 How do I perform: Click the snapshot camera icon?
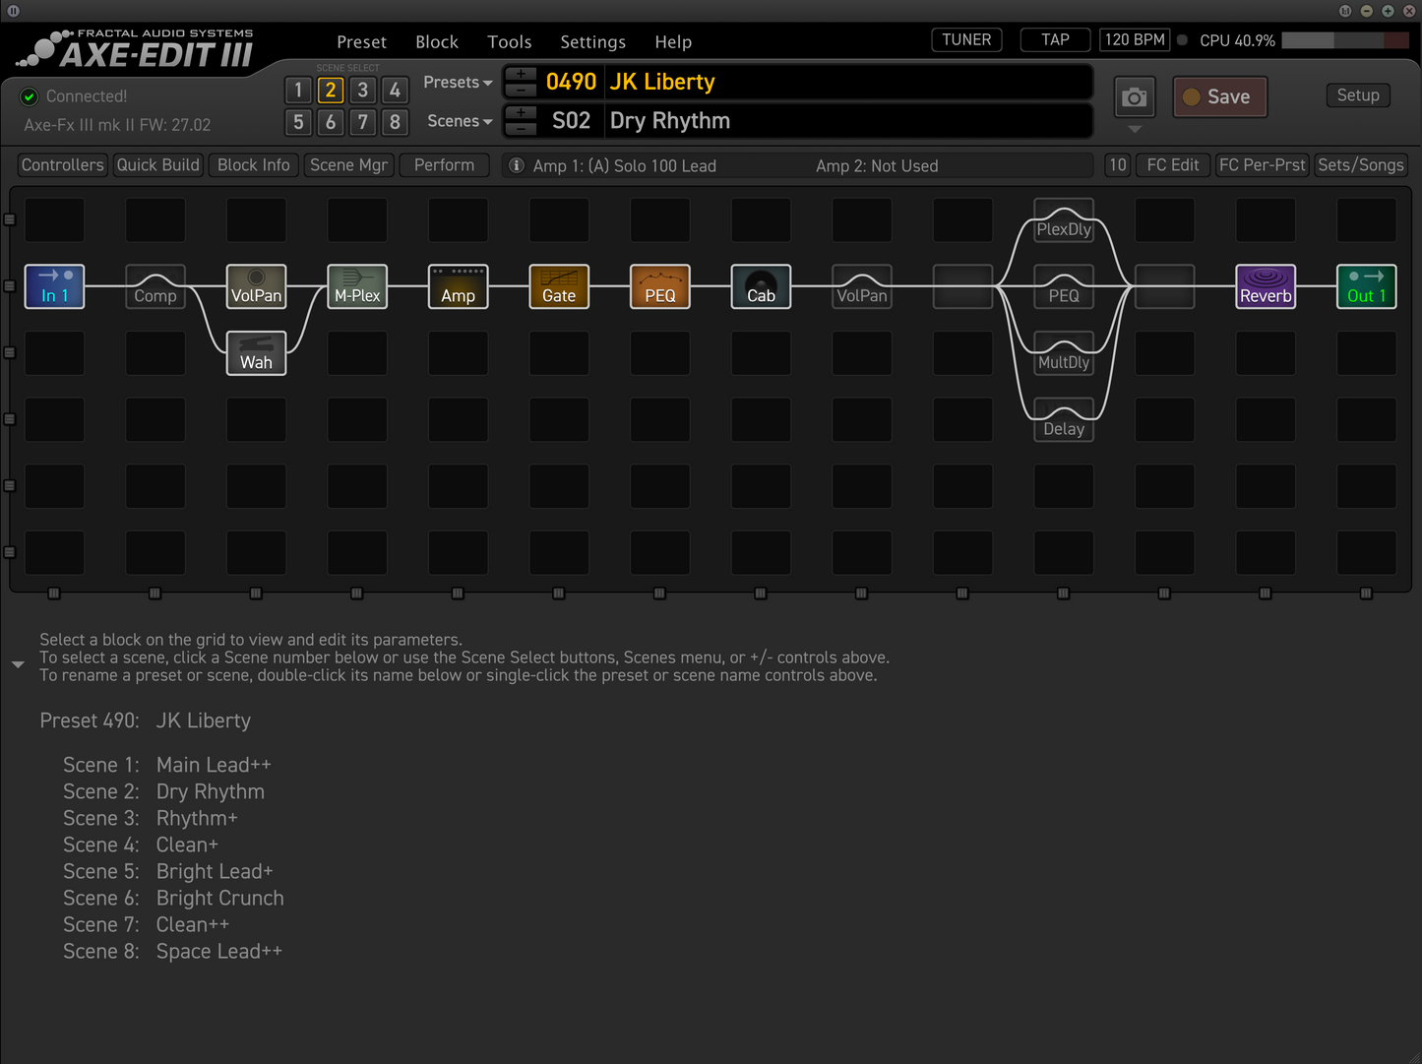1134,96
